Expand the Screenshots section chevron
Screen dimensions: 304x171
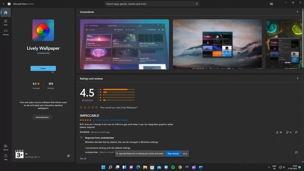[297, 12]
